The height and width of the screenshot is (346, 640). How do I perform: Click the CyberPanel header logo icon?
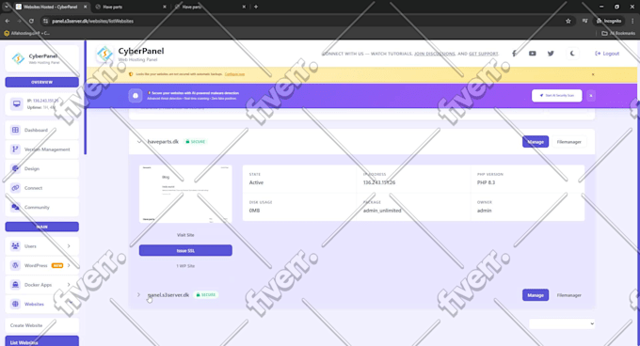(104, 55)
